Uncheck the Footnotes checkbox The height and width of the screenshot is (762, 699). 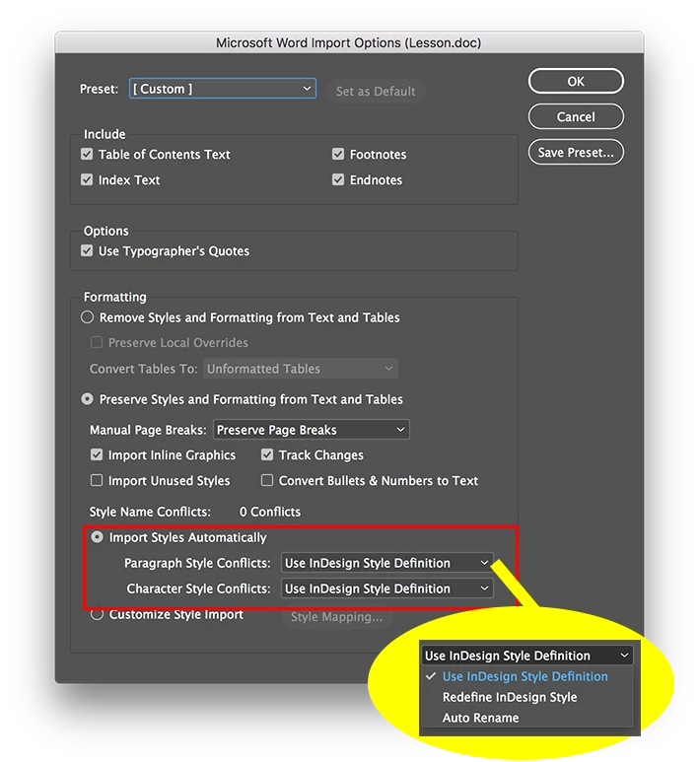point(338,154)
